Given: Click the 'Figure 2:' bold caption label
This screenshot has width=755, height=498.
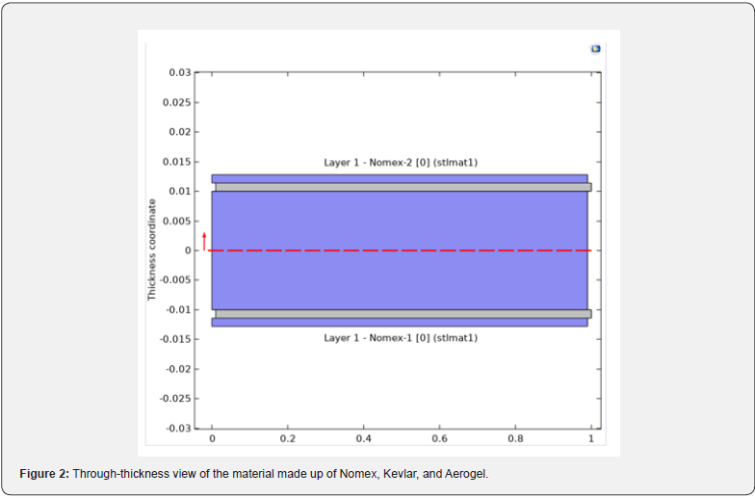Looking at the screenshot, I should (x=44, y=473).
